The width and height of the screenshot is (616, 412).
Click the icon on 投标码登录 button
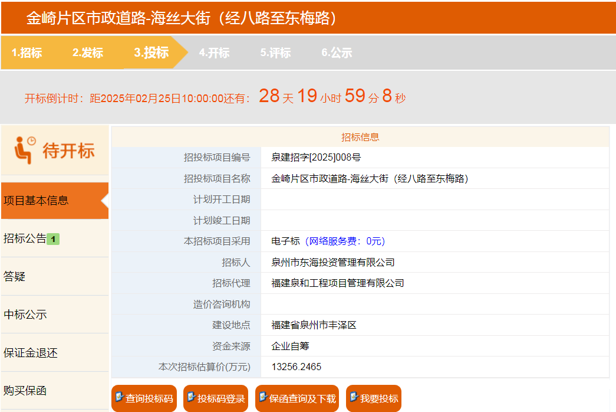click(191, 397)
